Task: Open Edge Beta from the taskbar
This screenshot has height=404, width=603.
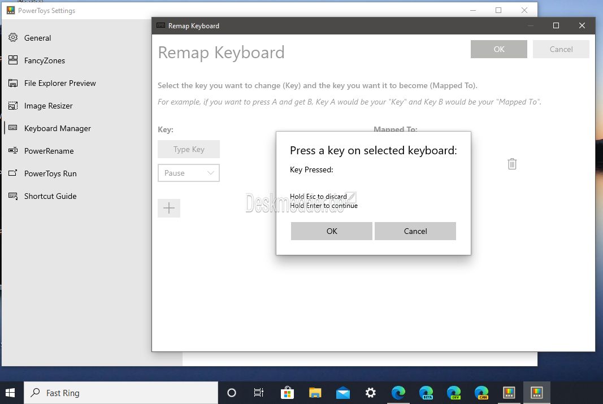Action: click(x=426, y=393)
